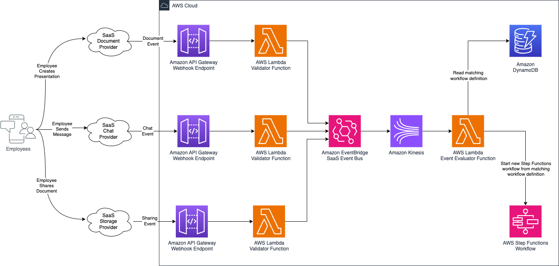Click the 'Sharing Event' label
The image size is (559, 266).
click(x=150, y=221)
